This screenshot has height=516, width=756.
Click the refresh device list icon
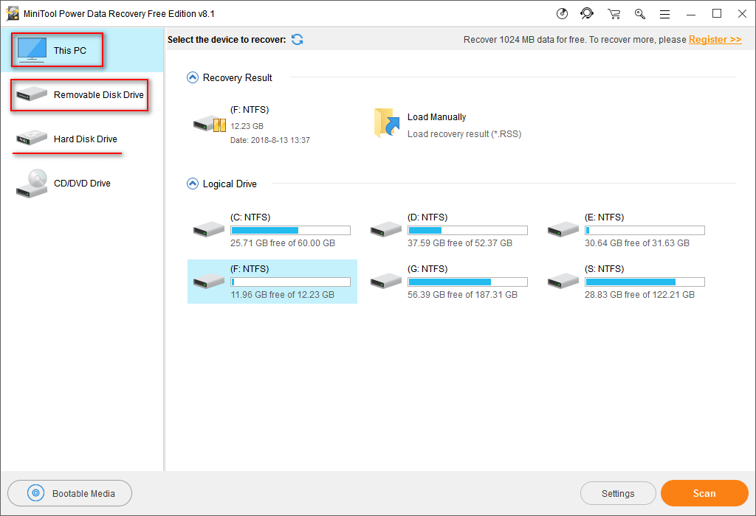297,40
